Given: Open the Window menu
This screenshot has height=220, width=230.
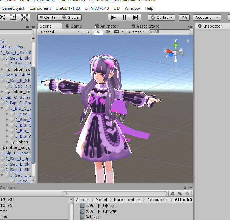Looking at the screenshot, I should pyautogui.click(x=132, y=8).
